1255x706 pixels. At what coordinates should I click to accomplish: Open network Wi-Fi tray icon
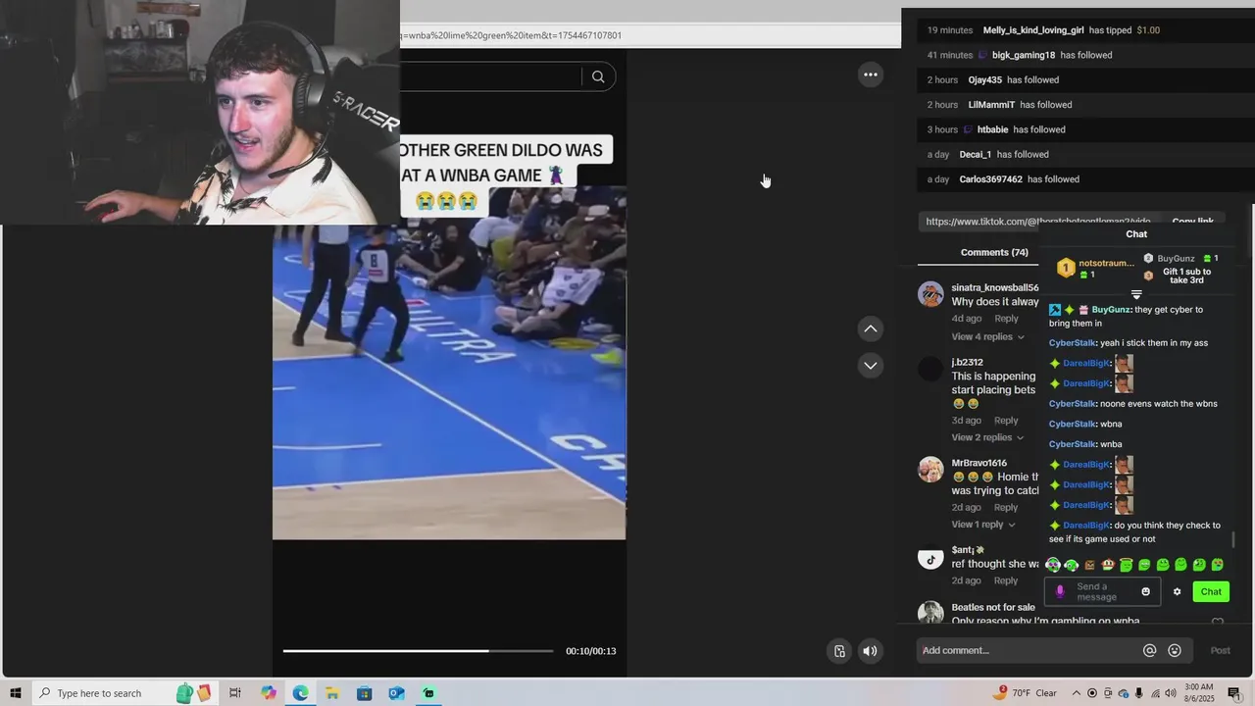(x=1155, y=693)
